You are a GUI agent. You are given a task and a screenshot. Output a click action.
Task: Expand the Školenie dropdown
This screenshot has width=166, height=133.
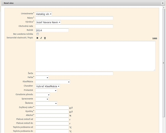(46, 103)
